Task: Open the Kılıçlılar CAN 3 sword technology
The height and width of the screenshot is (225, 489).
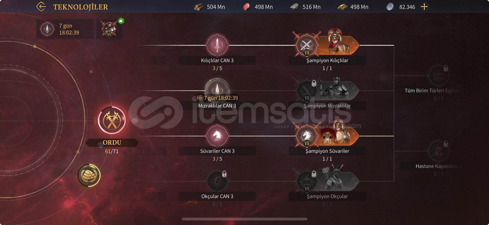Action: point(217,45)
